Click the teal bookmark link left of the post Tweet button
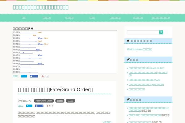Screen dimensions: 185x123 tap(21, 106)
